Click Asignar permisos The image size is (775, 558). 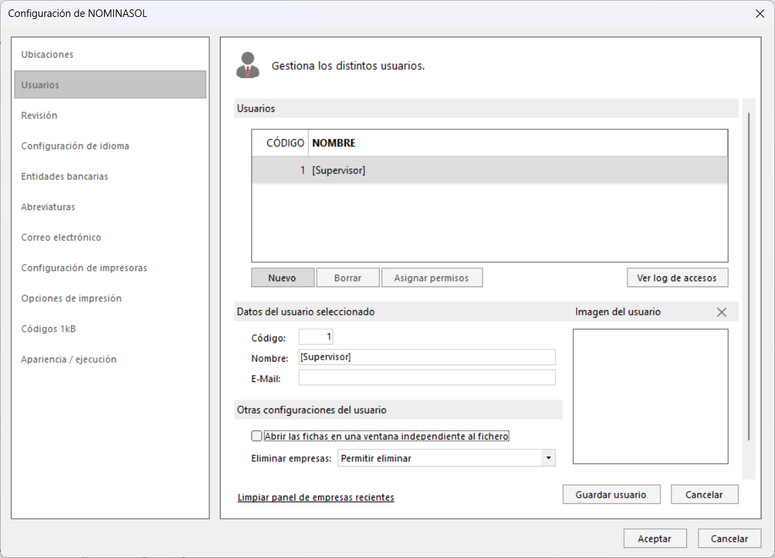coord(431,278)
